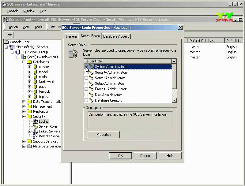Click the Replication folder icon
Image resolution: width=245 pixels, height=186 pixels.
pyautogui.click(x=29, y=111)
